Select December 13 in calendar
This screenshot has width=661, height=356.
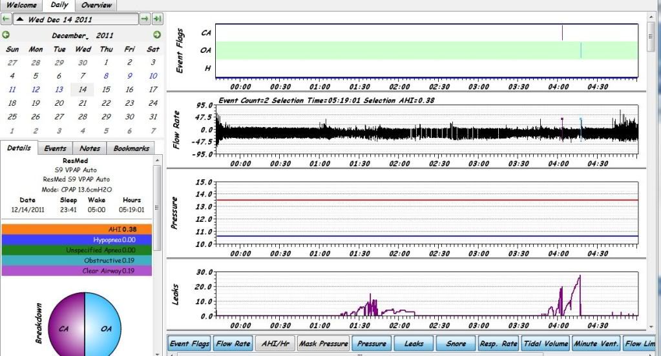[x=59, y=90]
